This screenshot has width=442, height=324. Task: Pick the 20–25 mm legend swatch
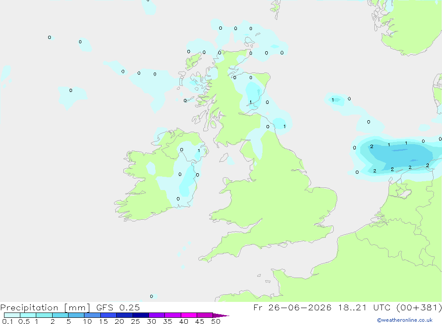(x=125, y=315)
